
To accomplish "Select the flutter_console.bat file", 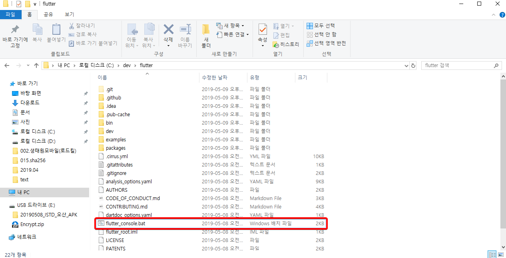I will [x=211, y=223].
